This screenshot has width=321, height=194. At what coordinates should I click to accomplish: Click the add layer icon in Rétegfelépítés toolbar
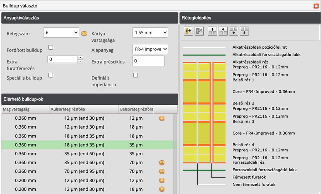pos(188,31)
